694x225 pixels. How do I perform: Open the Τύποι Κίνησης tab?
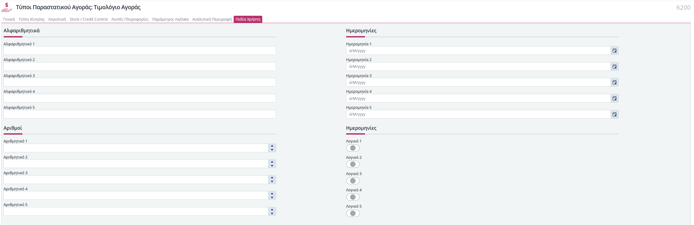tap(32, 19)
